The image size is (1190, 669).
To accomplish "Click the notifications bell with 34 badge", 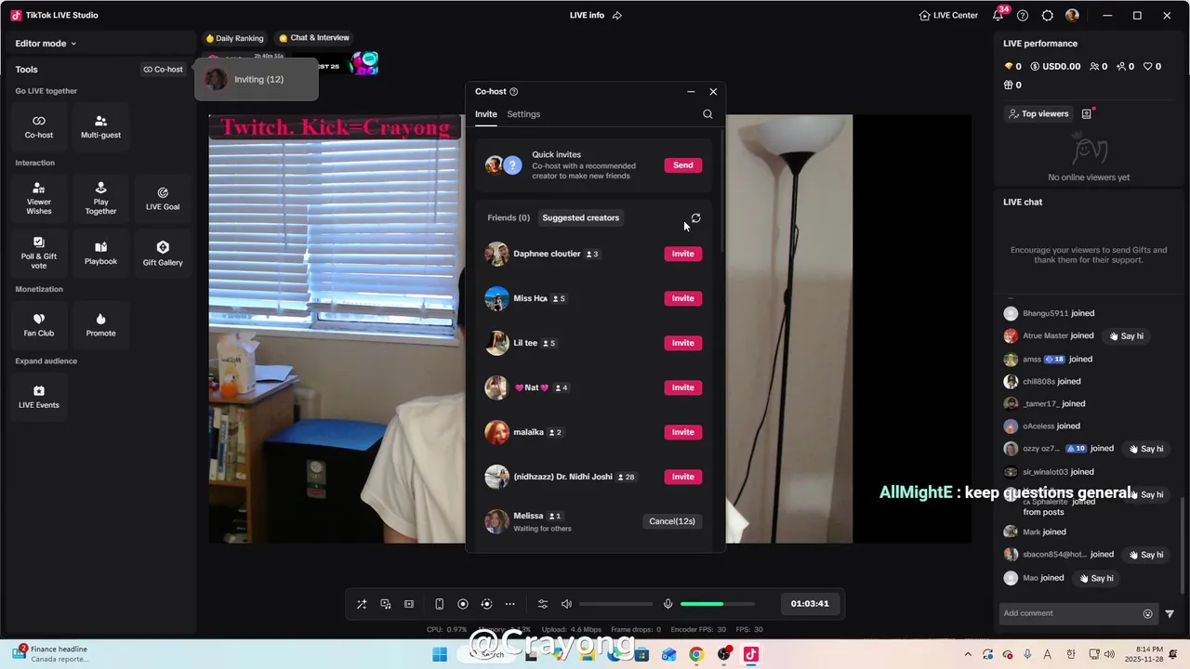I will (998, 15).
